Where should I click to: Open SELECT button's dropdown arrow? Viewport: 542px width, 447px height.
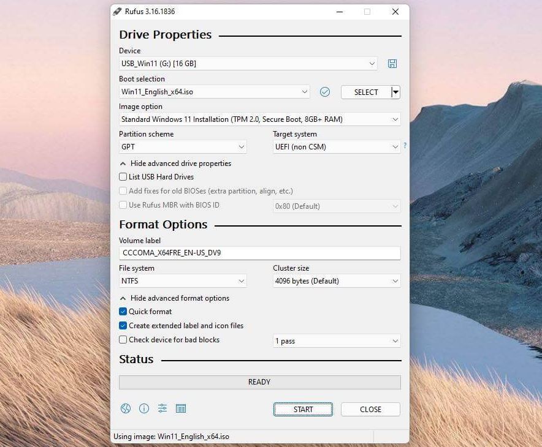pos(396,92)
